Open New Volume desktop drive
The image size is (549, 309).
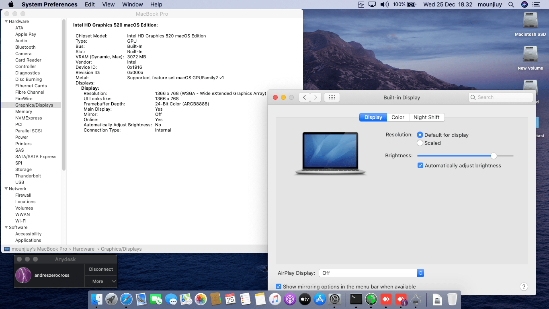pos(531,58)
